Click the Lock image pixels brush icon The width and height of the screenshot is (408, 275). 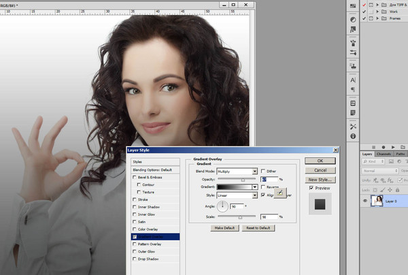pyautogui.click(x=382, y=190)
